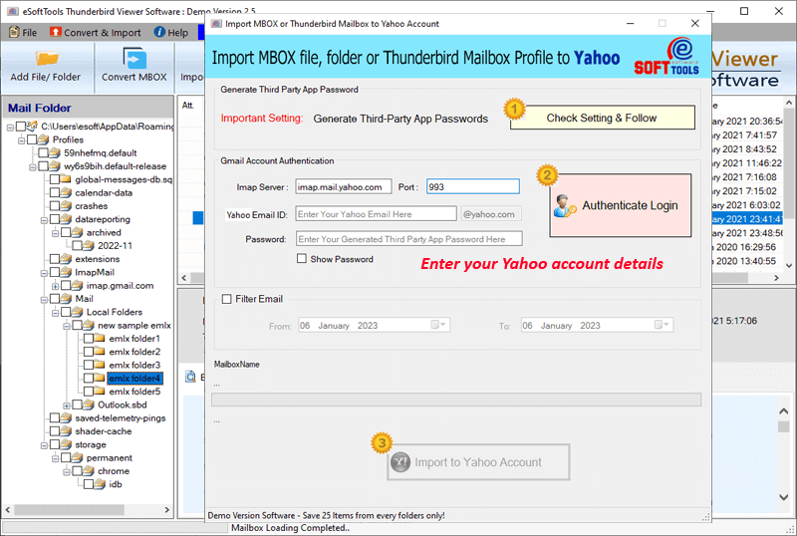Click the import progress bar
This screenshot has width=797, height=536.
click(456, 400)
